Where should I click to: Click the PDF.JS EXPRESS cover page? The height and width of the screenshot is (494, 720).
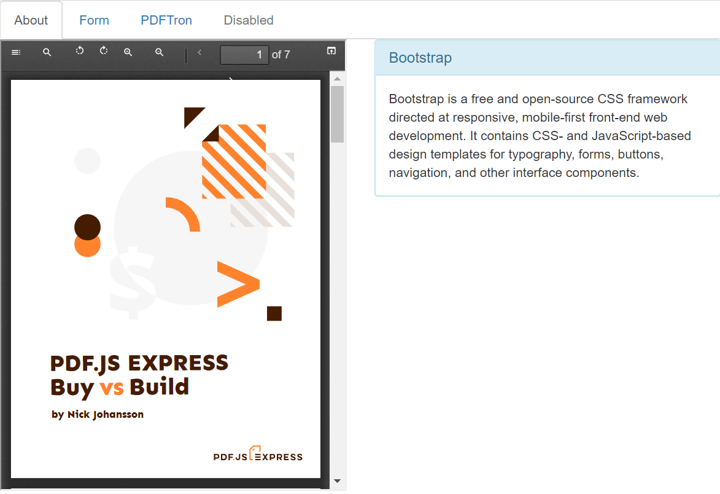click(x=166, y=276)
